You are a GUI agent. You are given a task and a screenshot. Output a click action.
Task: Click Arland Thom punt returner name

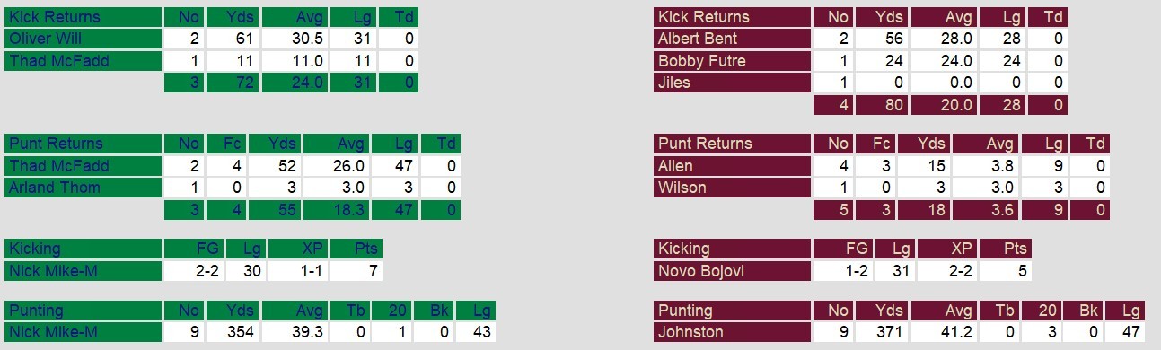[55, 188]
